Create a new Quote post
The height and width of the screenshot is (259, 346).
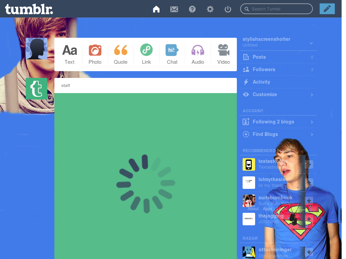[x=121, y=54]
